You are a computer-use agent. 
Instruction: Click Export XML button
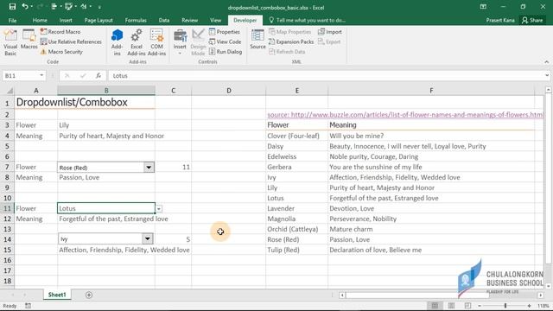[x=329, y=41]
